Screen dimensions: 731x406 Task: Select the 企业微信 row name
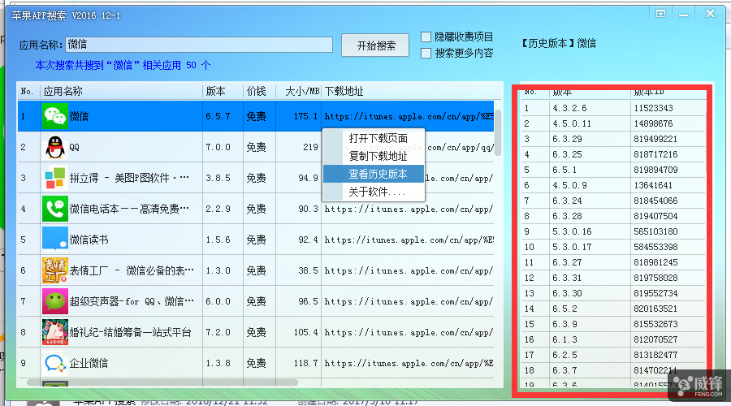[89, 363]
